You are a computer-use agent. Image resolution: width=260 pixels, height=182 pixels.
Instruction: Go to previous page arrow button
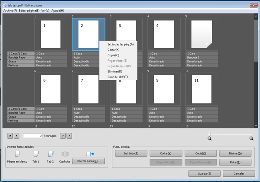[17, 136]
